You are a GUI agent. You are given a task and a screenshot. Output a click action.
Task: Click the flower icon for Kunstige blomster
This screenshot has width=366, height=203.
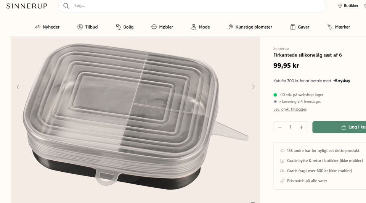point(231,27)
